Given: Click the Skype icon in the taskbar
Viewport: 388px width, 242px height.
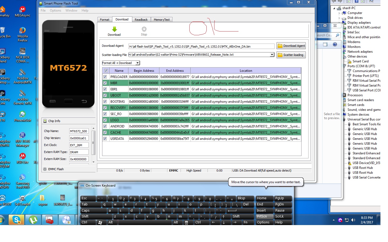Looking at the screenshot, I should pyautogui.click(x=16, y=220).
